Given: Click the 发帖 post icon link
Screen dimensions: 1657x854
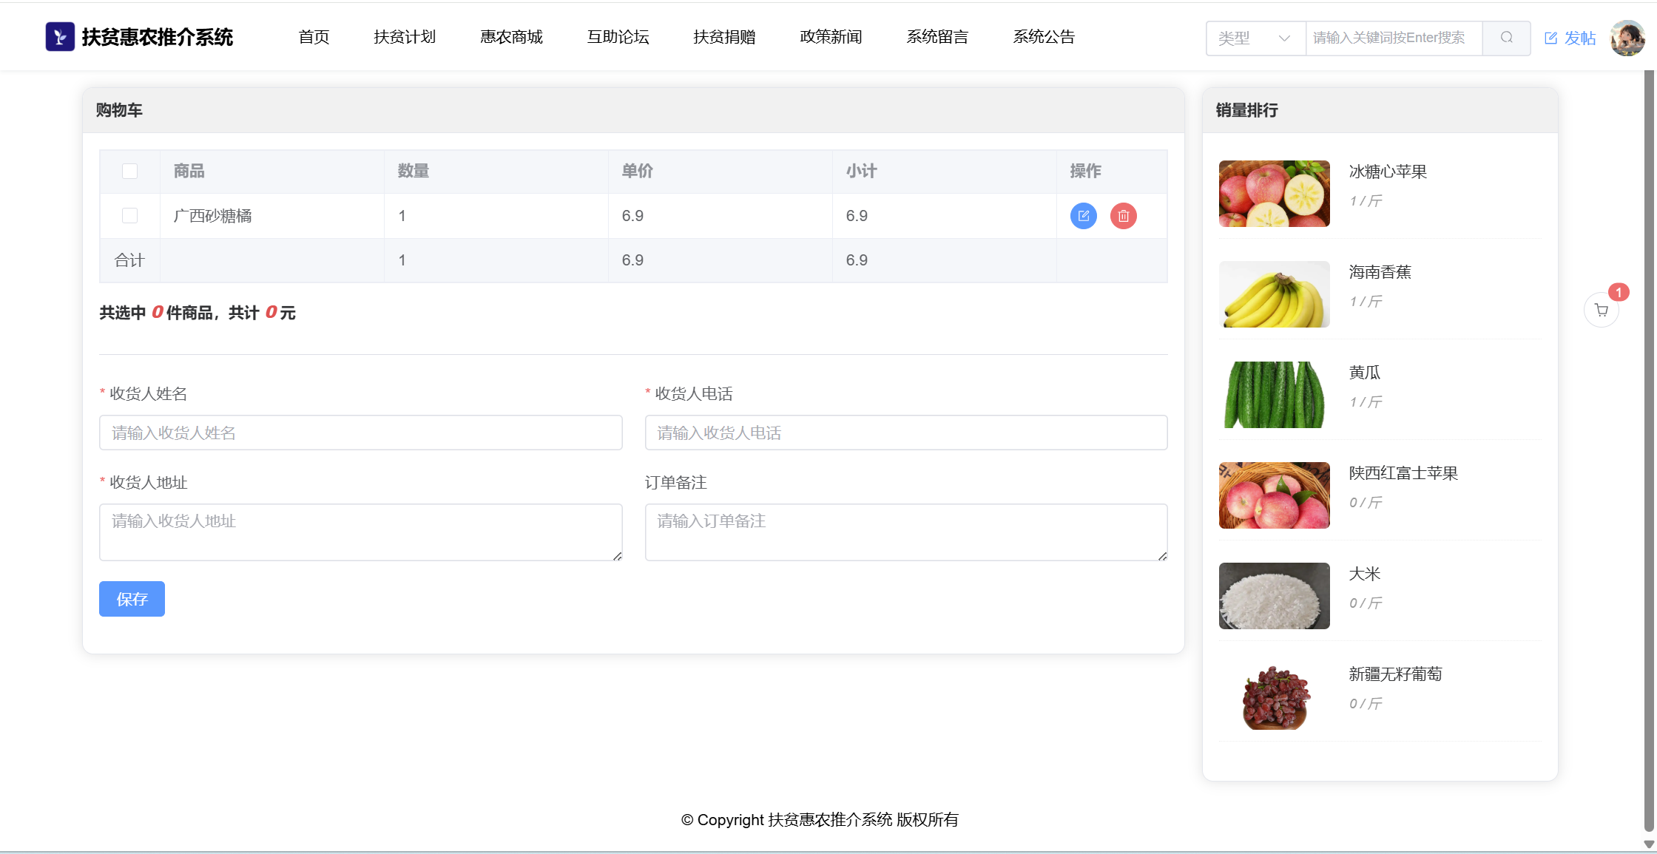Looking at the screenshot, I should pyautogui.click(x=1570, y=38).
